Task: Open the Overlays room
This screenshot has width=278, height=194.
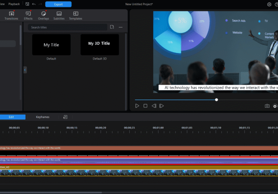Action: 43,16
